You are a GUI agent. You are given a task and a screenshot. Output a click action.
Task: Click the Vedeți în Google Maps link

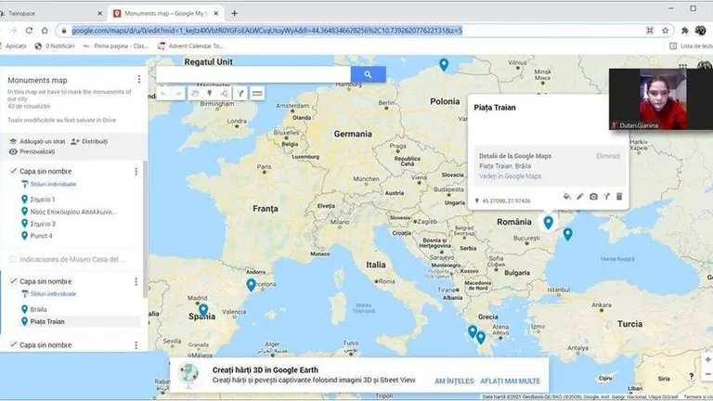[x=509, y=176]
